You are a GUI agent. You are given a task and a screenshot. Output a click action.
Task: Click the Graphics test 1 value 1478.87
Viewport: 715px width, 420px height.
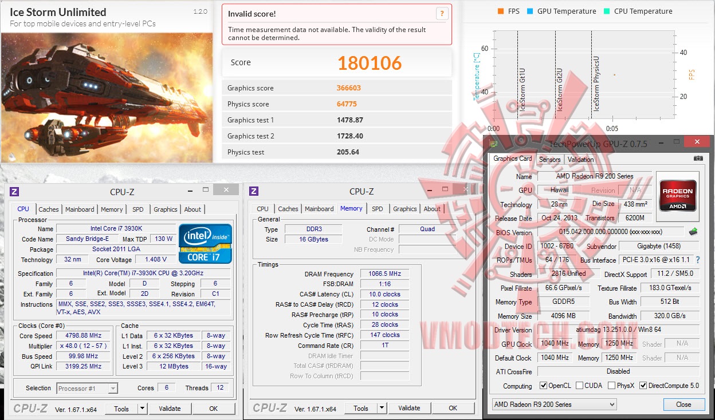tap(350, 120)
